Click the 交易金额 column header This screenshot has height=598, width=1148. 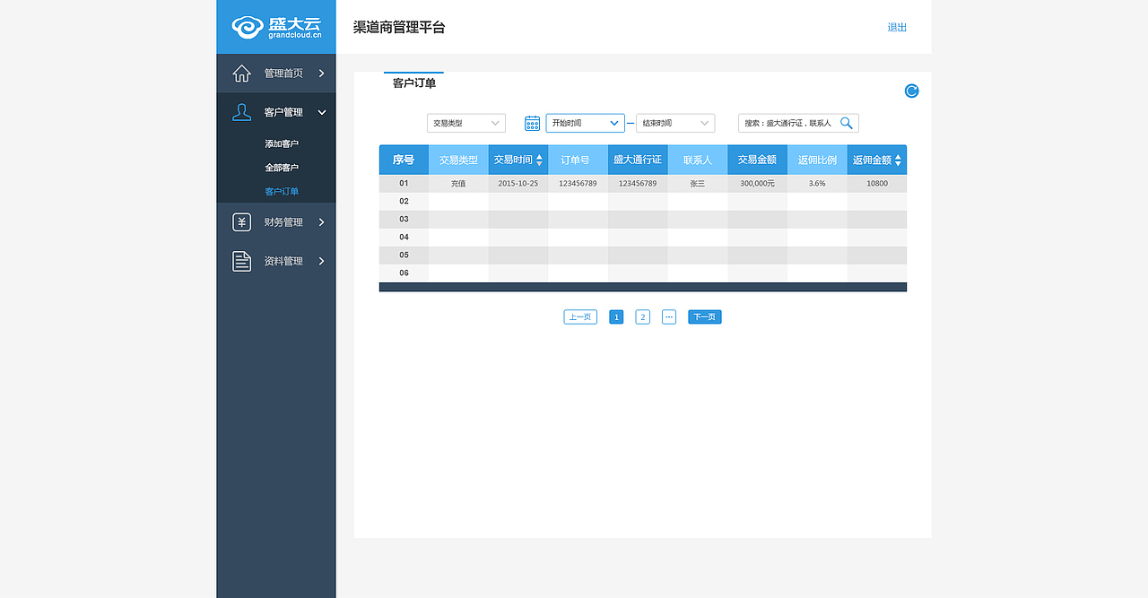point(757,160)
